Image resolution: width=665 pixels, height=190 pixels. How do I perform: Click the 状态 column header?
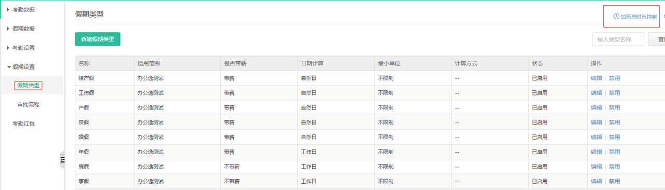tap(537, 63)
